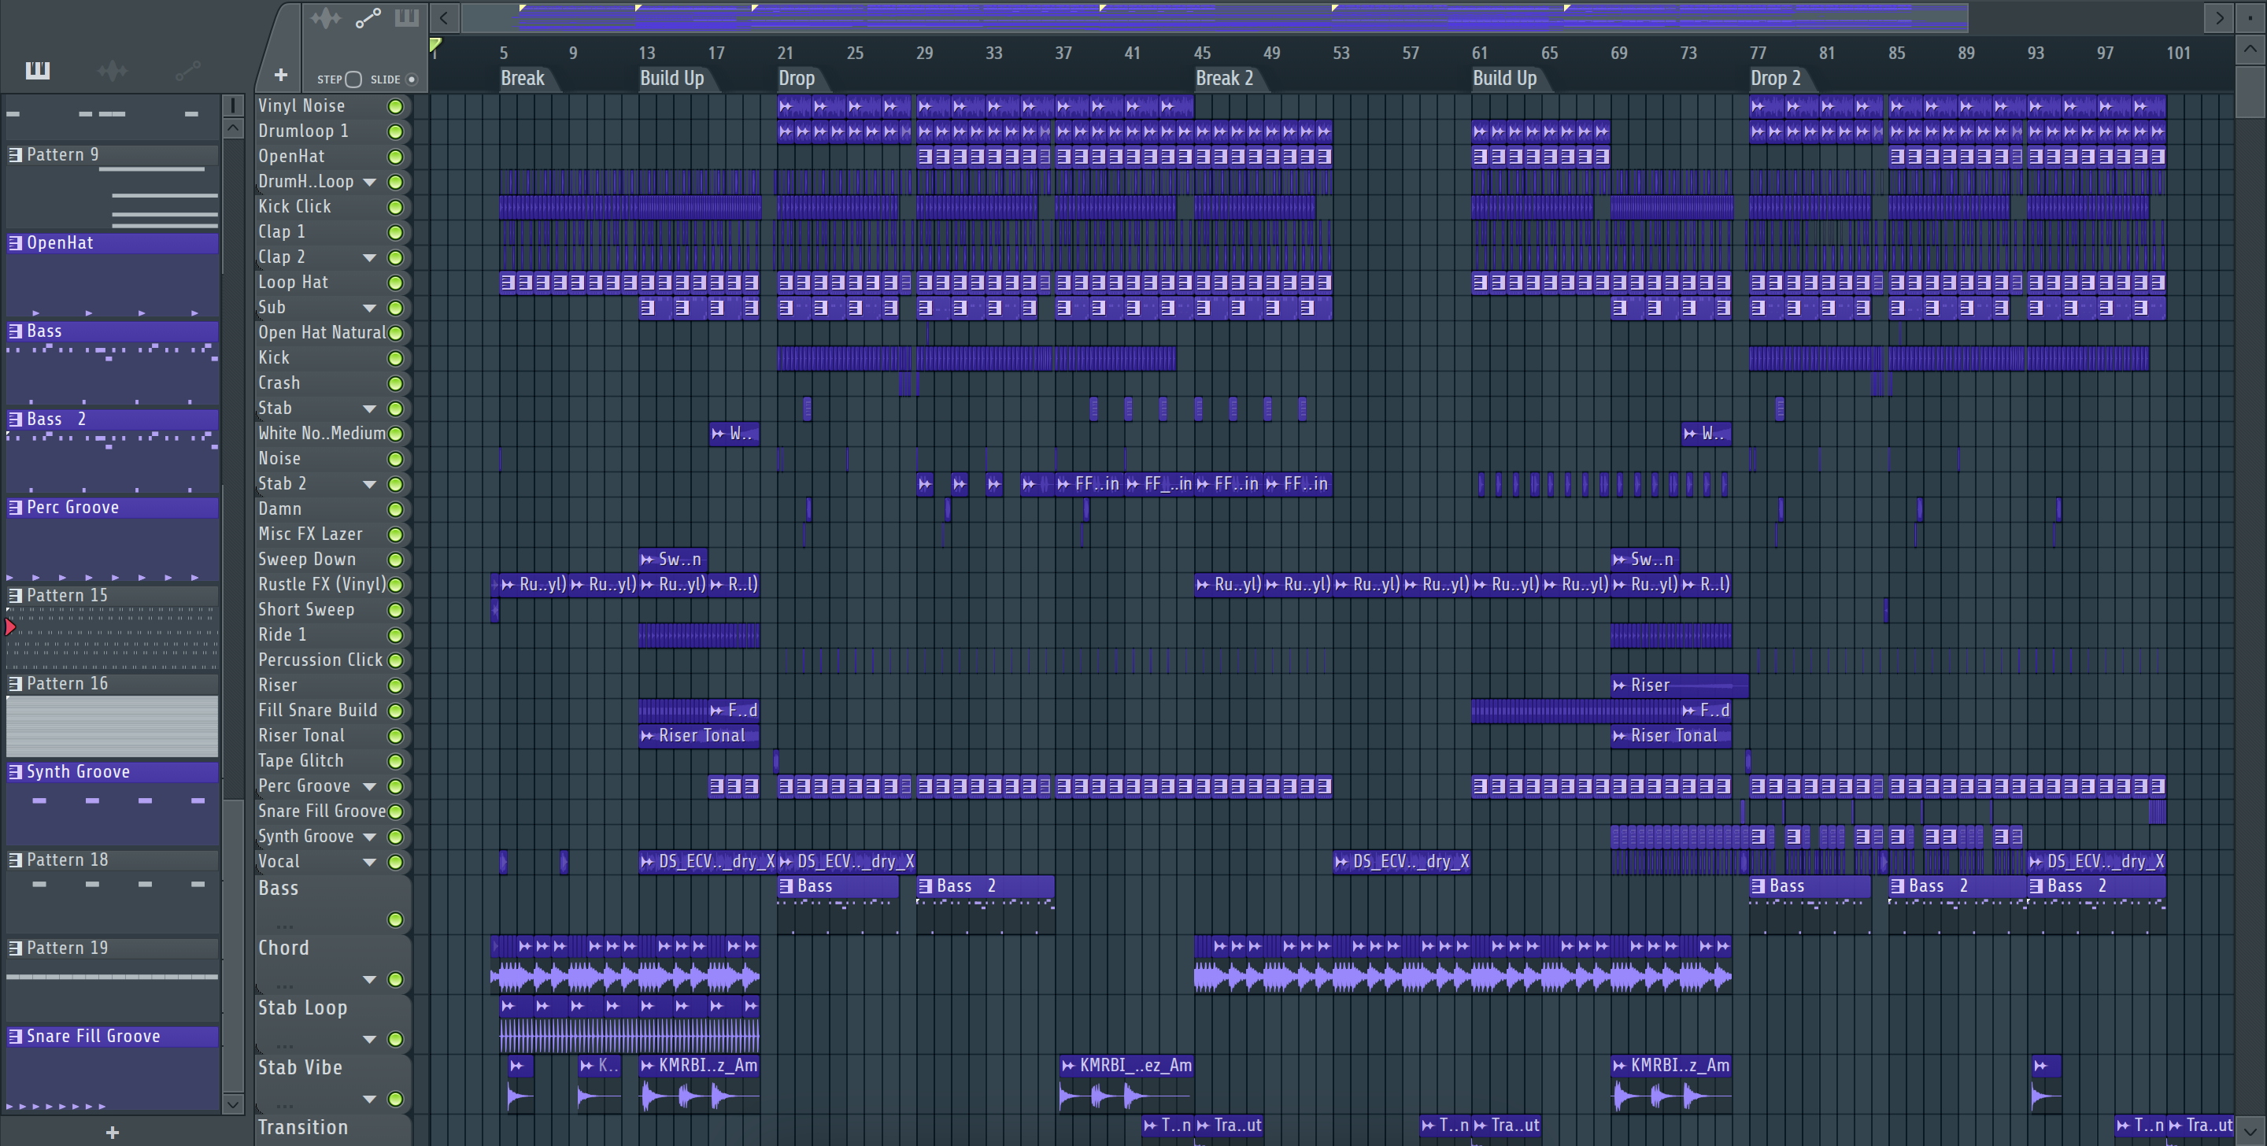
Task: Expand the Vocal track group arrow
Action: click(370, 863)
